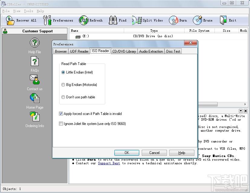Click the "CD/DVD Drive (no disc)" type text

(x=153, y=36)
